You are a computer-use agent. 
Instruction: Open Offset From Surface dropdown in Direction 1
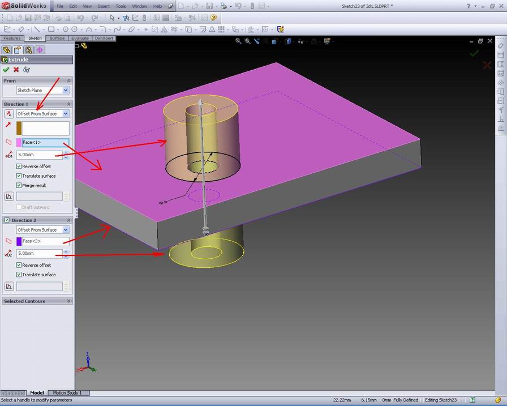[65, 113]
